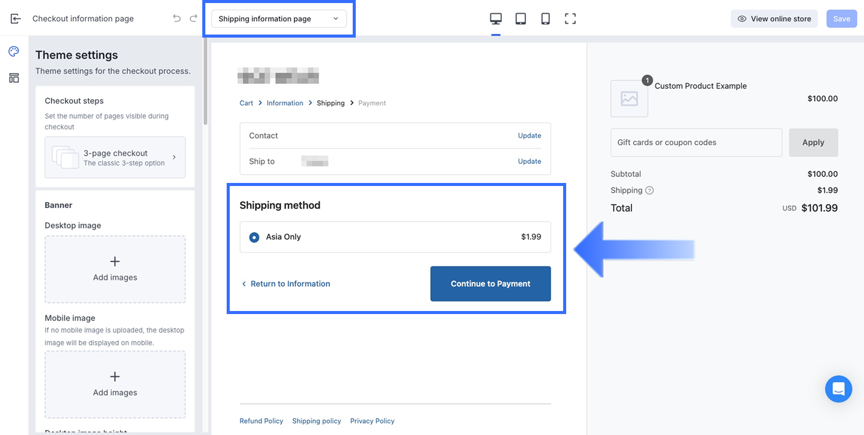The image size is (864, 435).
Task: Click the gift cards or coupon field
Action: click(696, 143)
